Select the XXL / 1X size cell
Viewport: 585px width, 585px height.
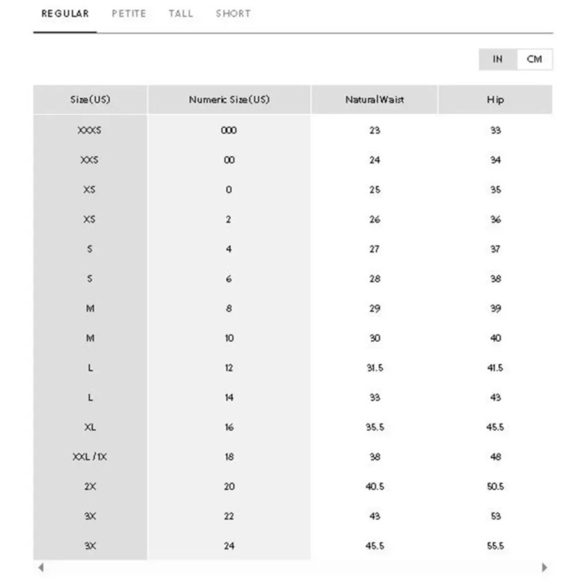90,457
